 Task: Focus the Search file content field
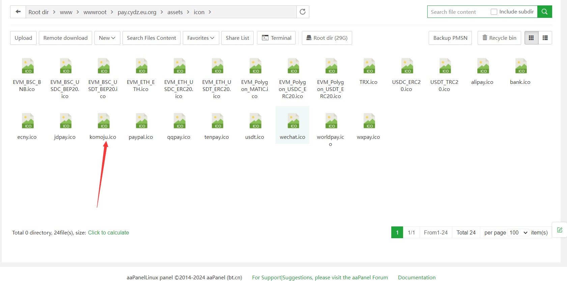(x=459, y=12)
